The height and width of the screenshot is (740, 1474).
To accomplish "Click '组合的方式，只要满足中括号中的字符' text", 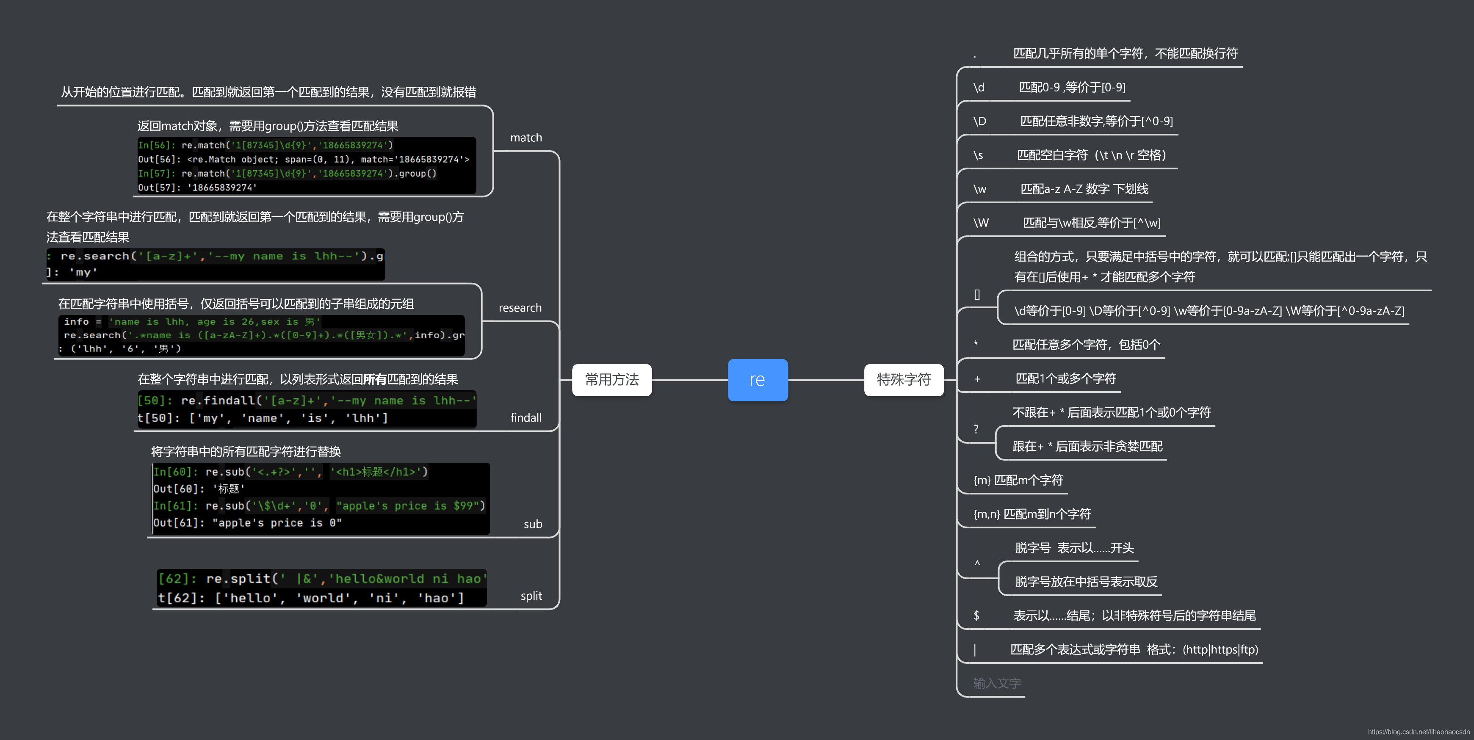I will click(x=1220, y=266).
